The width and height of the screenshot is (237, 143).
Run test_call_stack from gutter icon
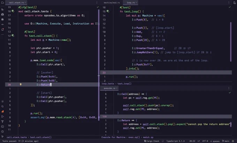[13, 36]
